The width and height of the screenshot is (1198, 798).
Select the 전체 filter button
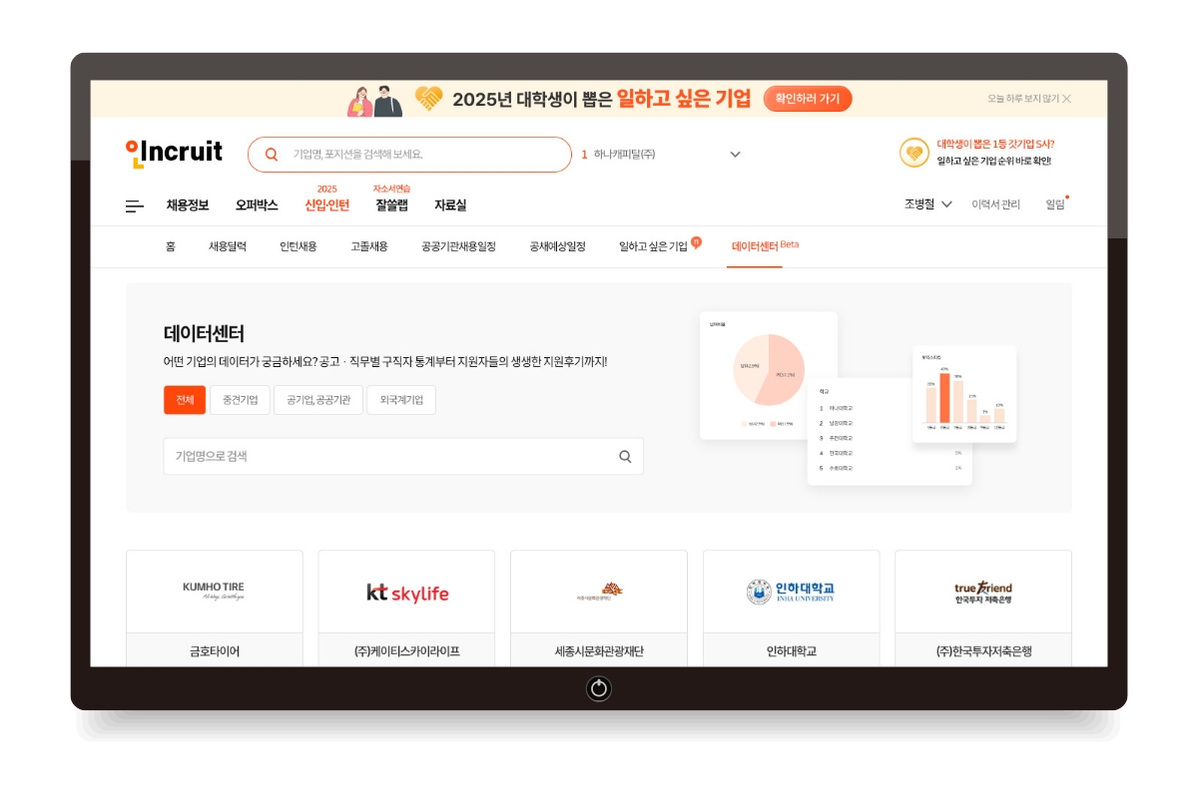(x=185, y=400)
